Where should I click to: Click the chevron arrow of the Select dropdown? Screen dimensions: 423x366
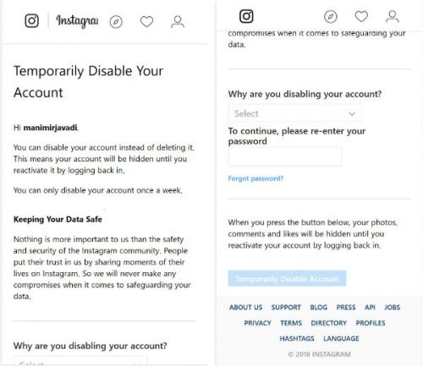352,114
